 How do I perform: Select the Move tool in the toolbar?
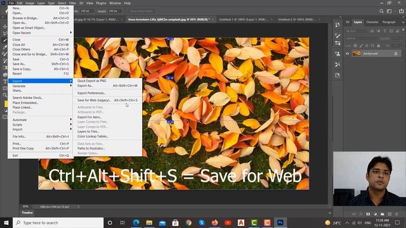click(5, 27)
